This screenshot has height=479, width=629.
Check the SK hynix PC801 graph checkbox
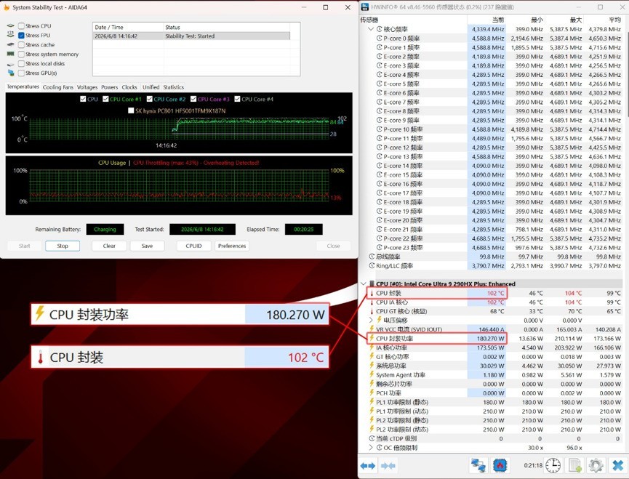coord(131,110)
